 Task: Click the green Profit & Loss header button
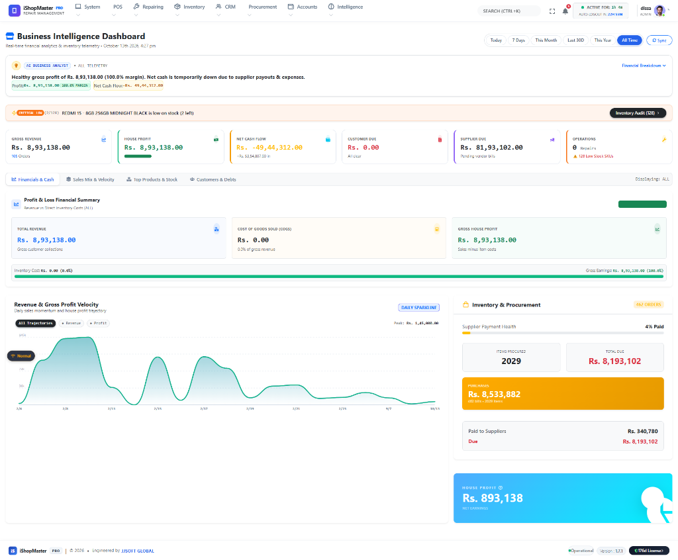642,204
